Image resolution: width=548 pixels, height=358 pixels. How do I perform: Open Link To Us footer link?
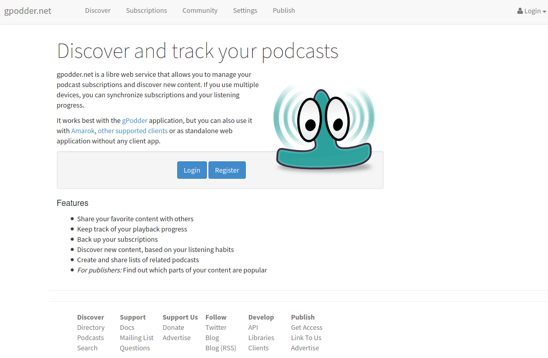tap(306, 338)
